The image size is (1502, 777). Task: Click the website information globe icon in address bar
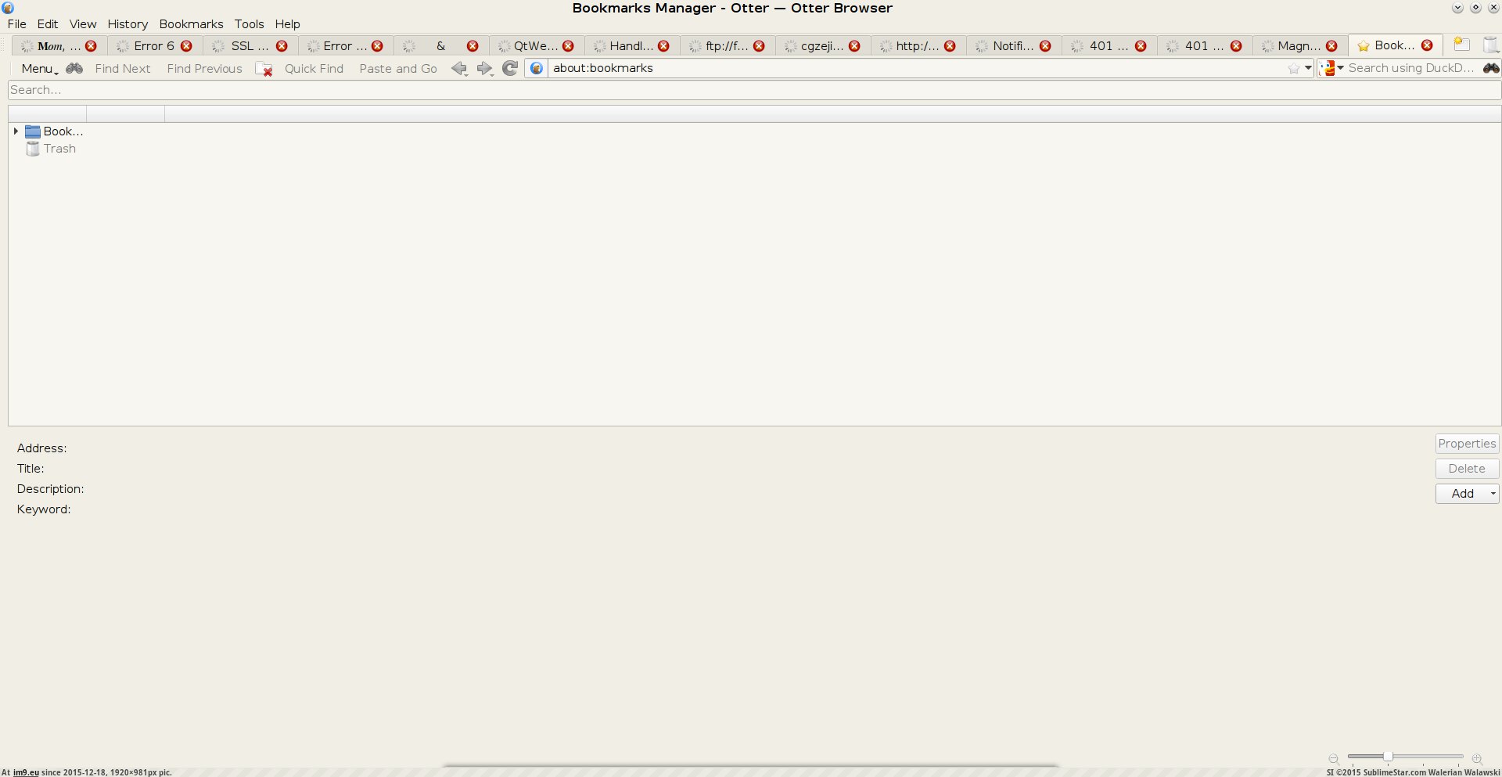click(537, 68)
